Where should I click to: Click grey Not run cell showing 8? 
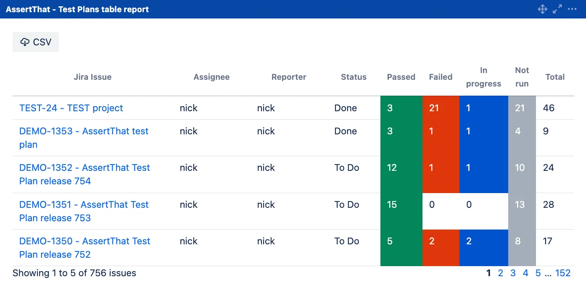click(x=522, y=248)
